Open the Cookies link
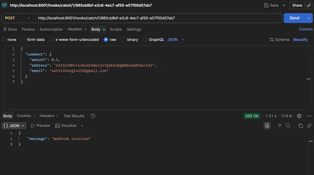314x175 pixels. [306, 29]
